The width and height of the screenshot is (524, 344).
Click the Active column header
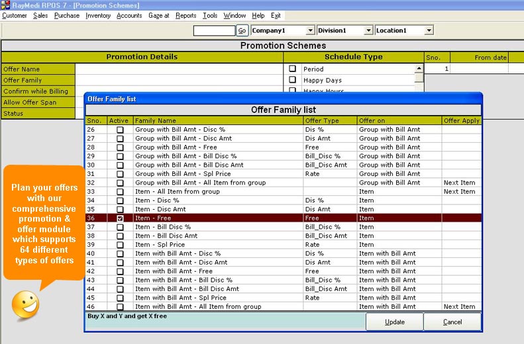coord(120,120)
